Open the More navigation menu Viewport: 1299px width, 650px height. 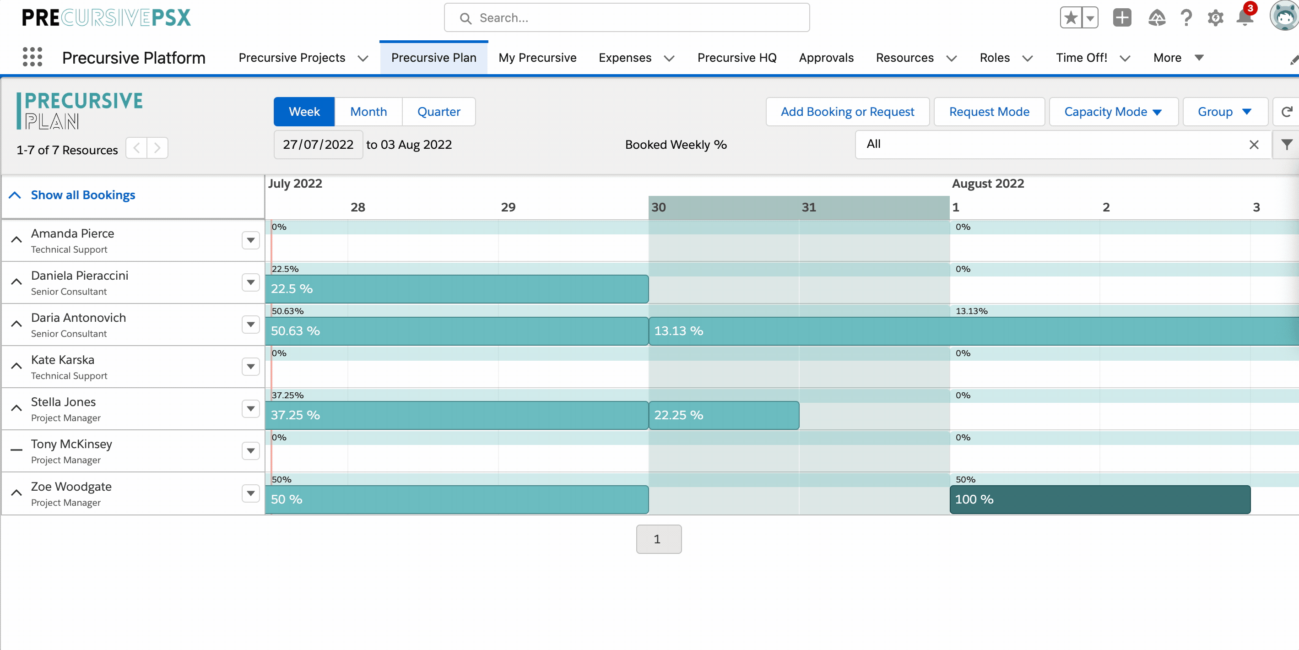pos(1178,58)
